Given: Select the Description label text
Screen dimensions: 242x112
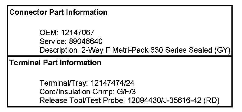Looking at the screenshot, I should click(x=59, y=50).
